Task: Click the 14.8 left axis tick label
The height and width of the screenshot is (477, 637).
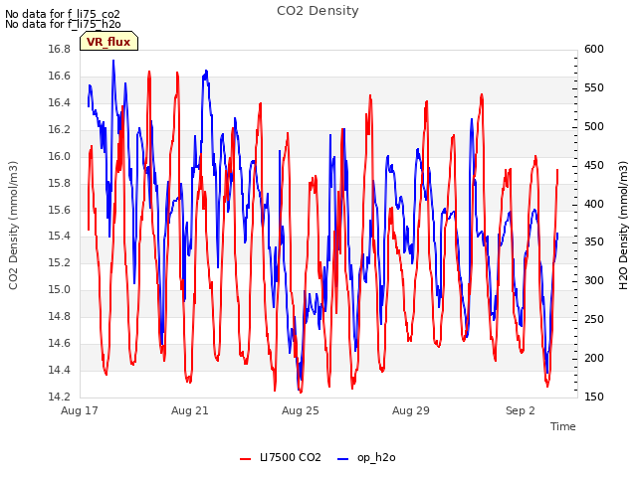Action: [60, 317]
